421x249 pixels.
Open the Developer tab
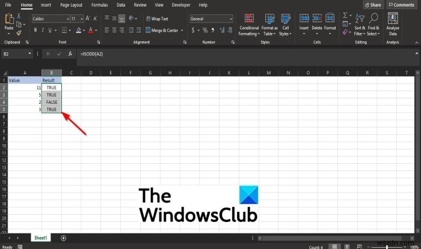181,5
